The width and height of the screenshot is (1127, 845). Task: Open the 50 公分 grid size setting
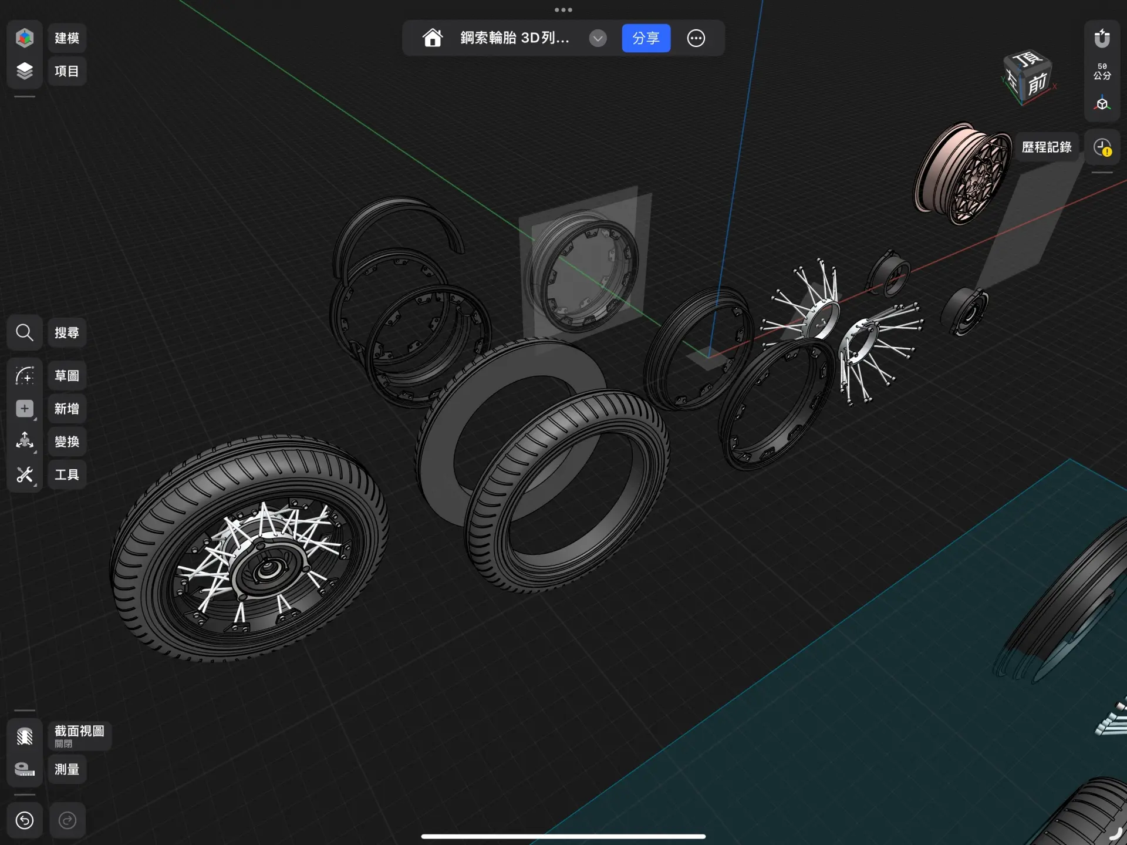coord(1102,71)
